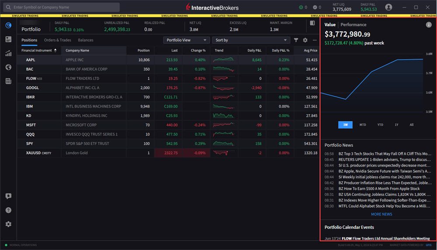Select the Performance chart tab
This screenshot has height=250, width=437.
tap(354, 25)
